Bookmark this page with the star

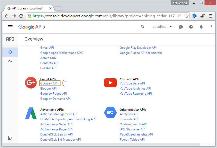(x=186, y=16)
